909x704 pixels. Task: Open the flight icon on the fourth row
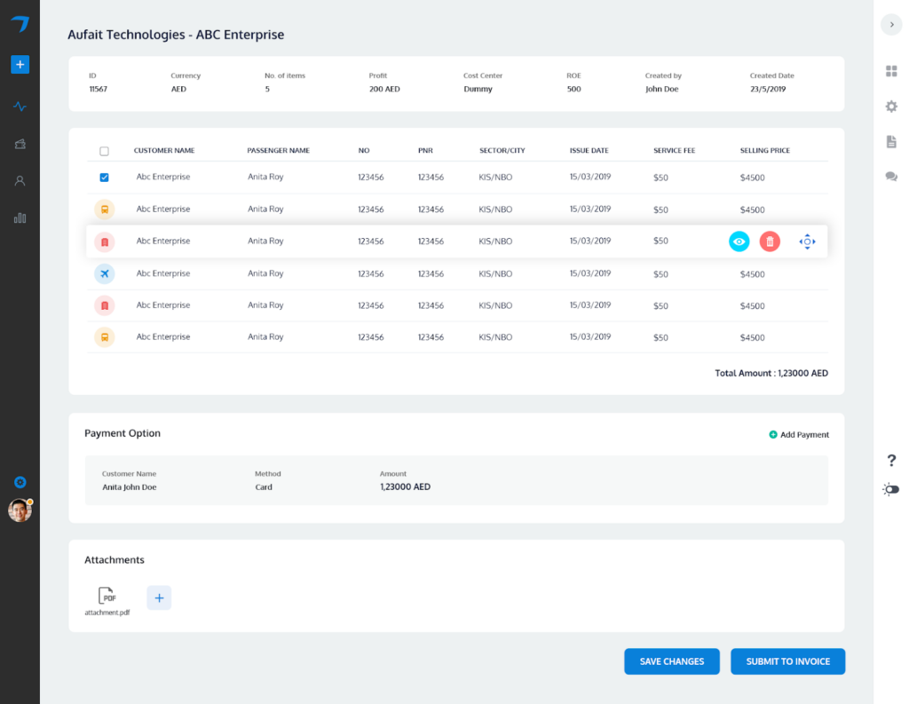104,273
